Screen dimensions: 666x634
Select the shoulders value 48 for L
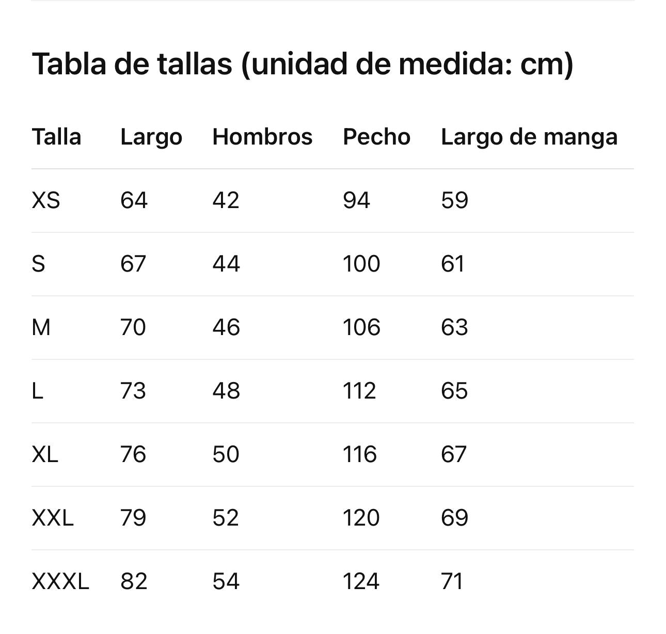point(226,391)
